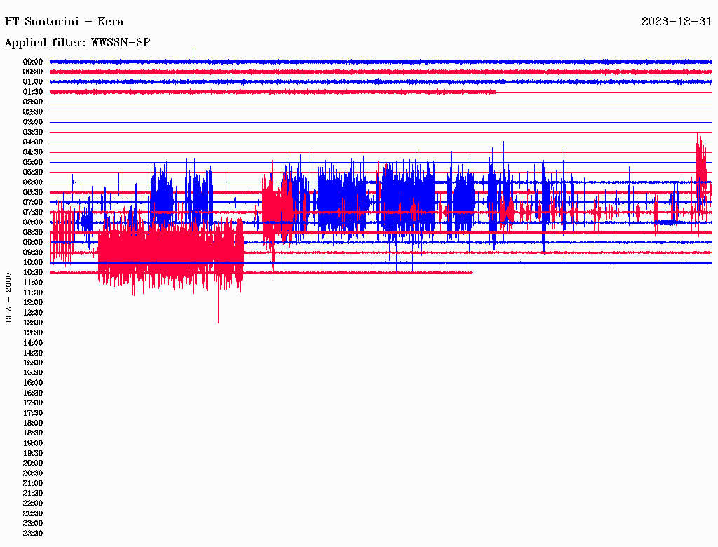Select the 10:30 time row label
Screen dimensions: 718x547
tap(33, 272)
